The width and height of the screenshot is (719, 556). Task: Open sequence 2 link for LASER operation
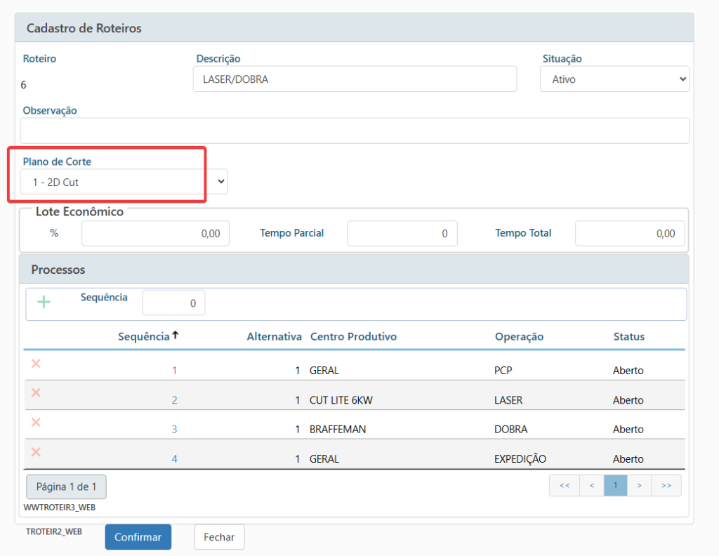pyautogui.click(x=174, y=400)
